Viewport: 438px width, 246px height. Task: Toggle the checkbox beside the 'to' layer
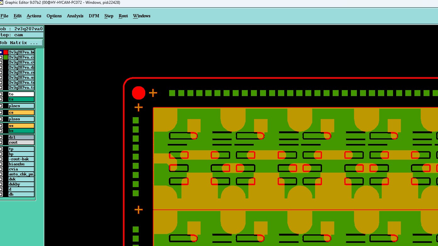pyautogui.click(x=1, y=94)
